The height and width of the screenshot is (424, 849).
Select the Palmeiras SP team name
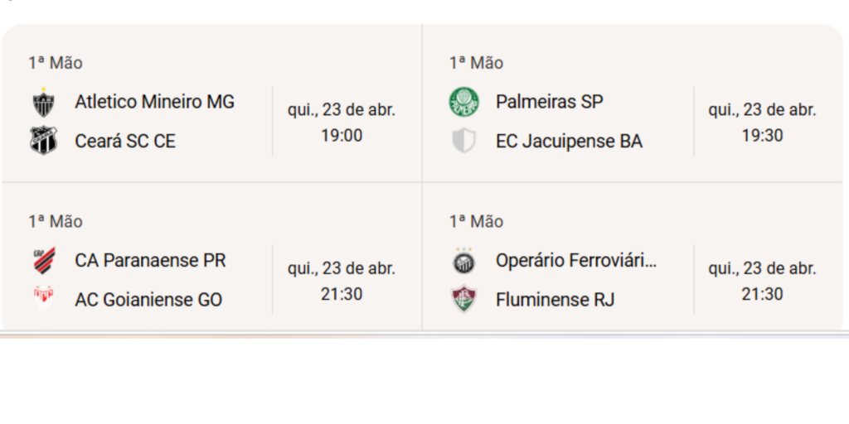[x=549, y=102]
